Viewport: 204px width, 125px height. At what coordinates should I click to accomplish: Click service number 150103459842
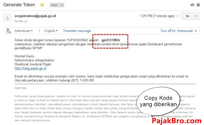pyautogui.click(x=77, y=40)
